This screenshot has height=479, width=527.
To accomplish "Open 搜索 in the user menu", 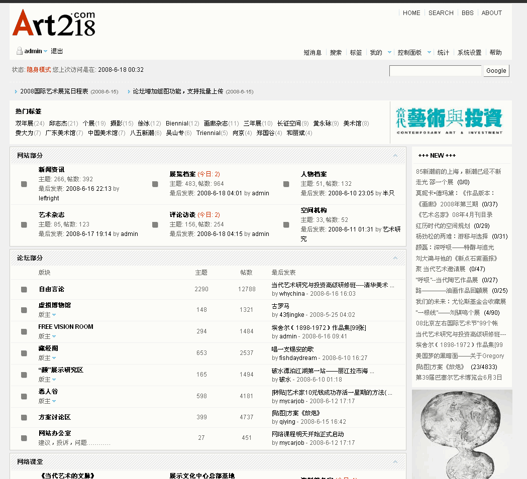I will pos(336,52).
